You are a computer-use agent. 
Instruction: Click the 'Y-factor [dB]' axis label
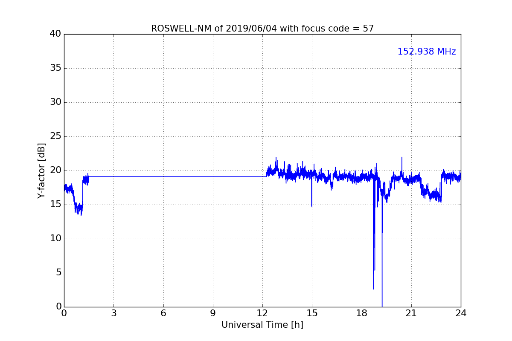click(41, 170)
